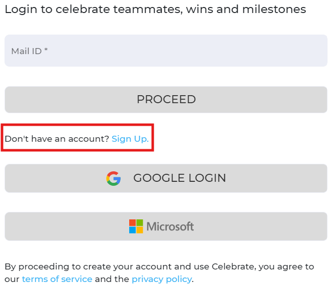Click the blue square in Microsoft logo
Viewport: 328px width, 287px height.
pyautogui.click(x=132, y=230)
